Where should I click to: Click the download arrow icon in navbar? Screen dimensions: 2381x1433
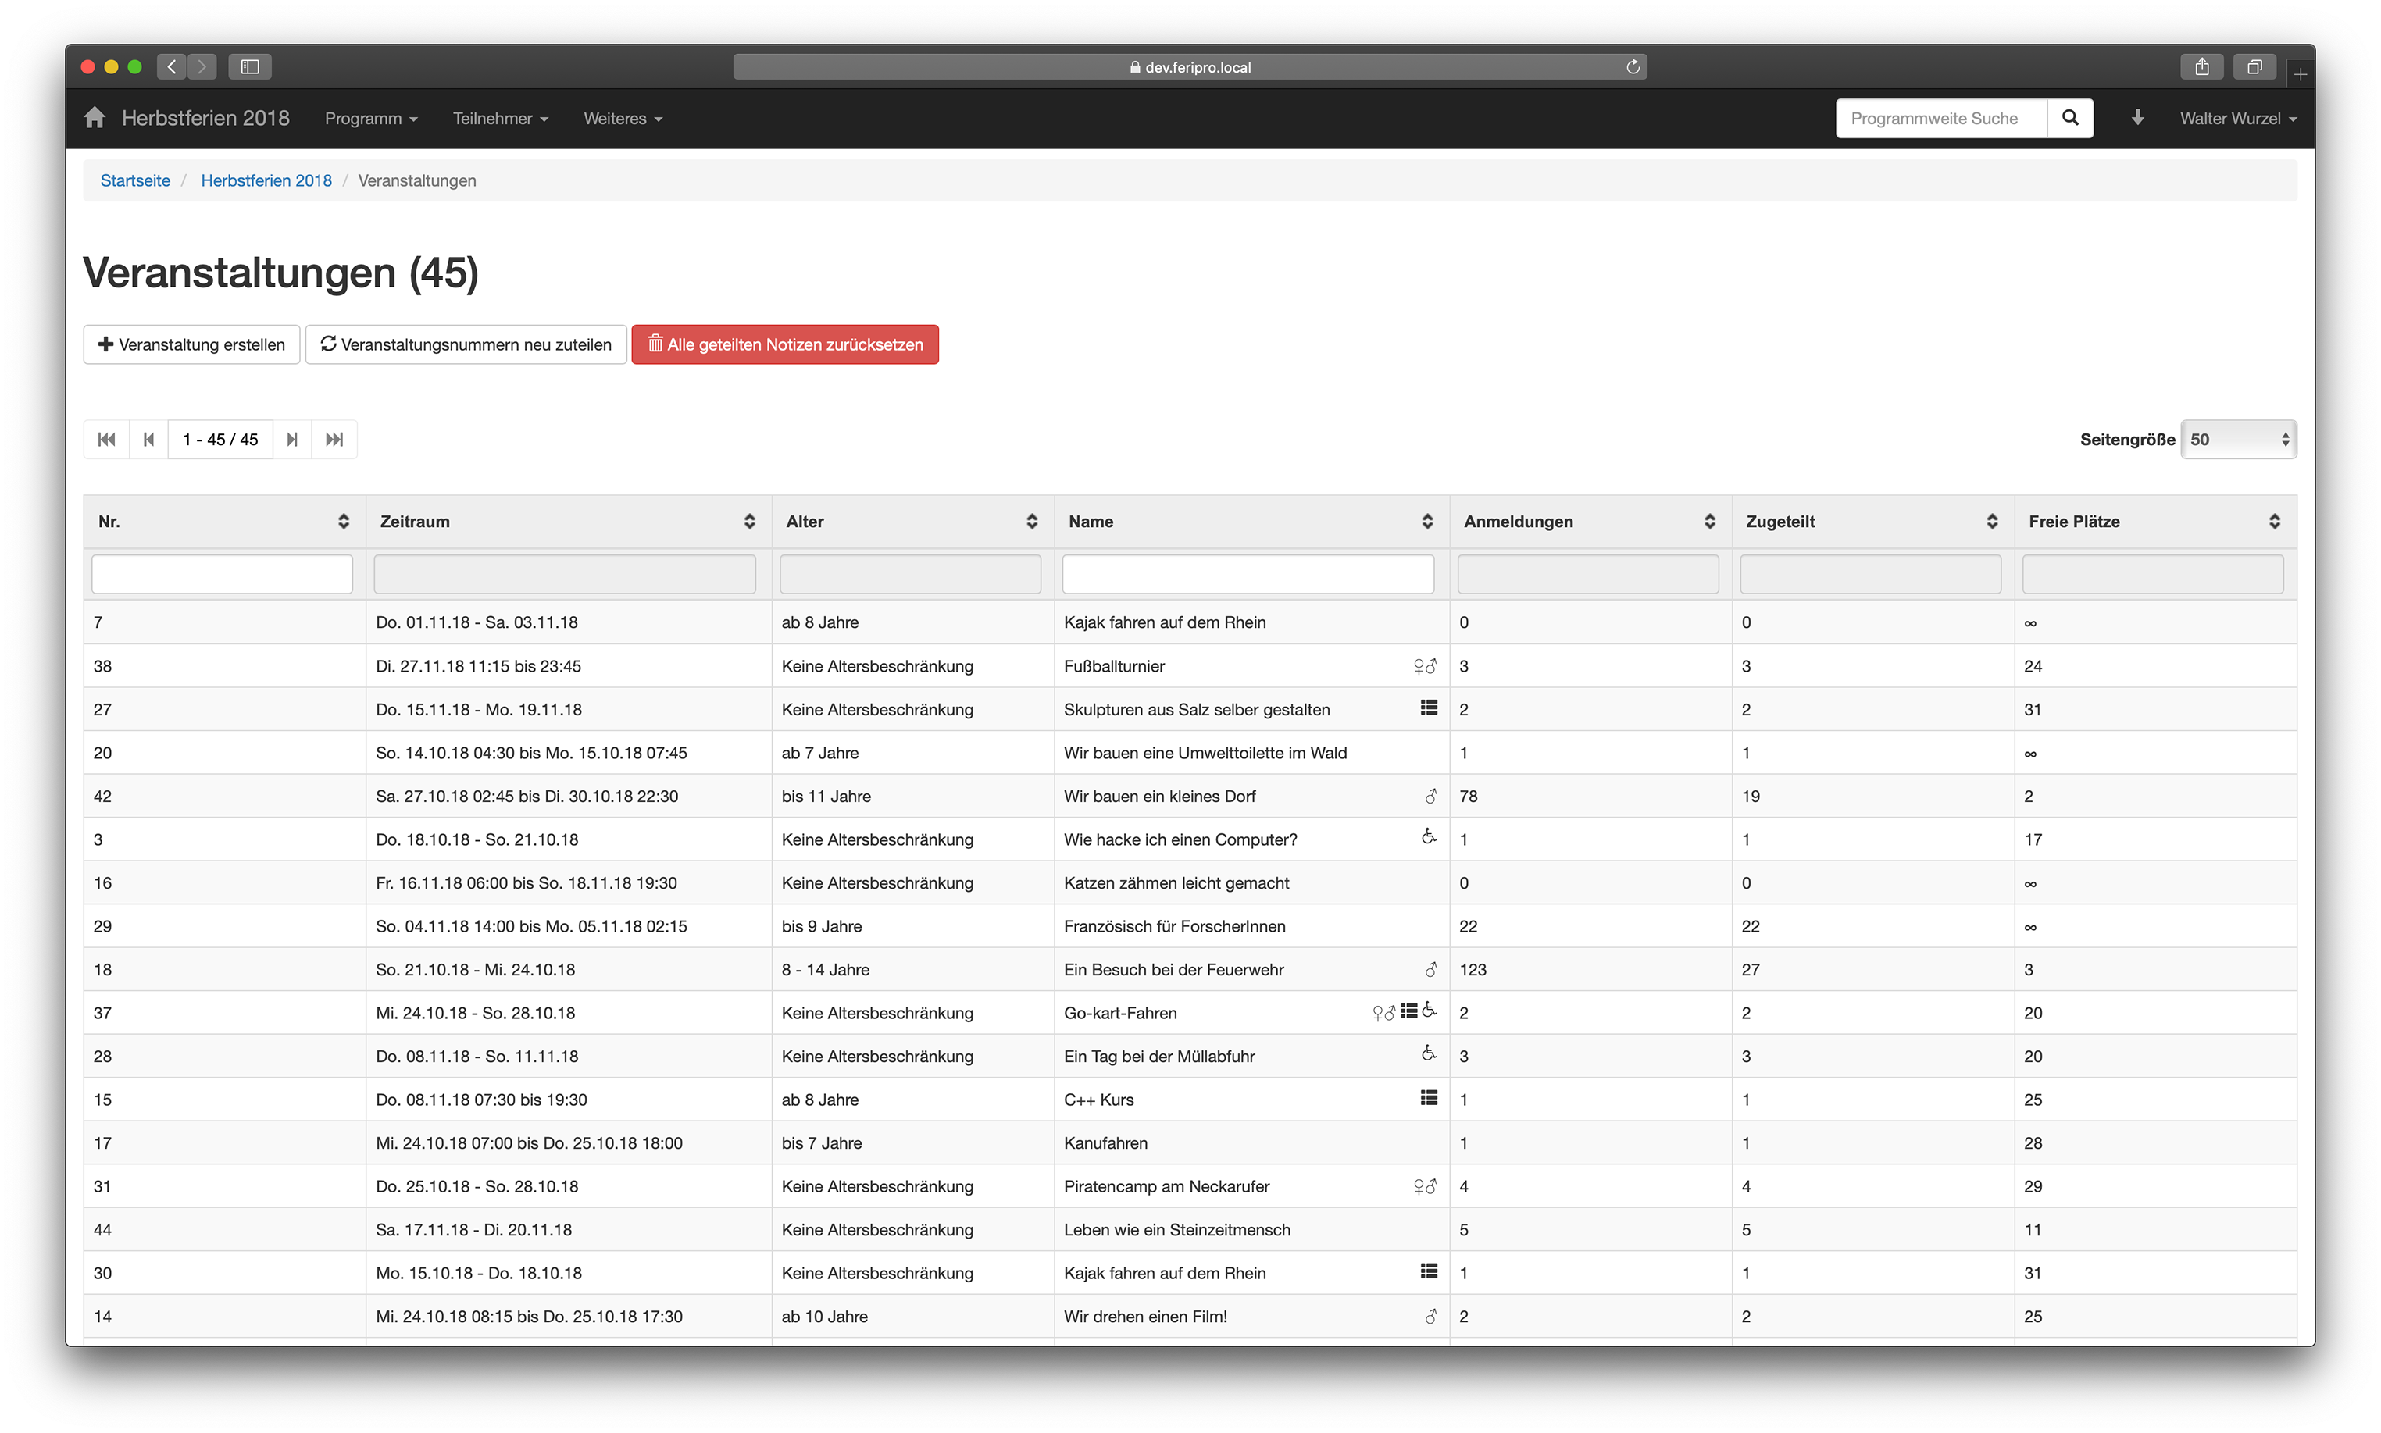2136,118
